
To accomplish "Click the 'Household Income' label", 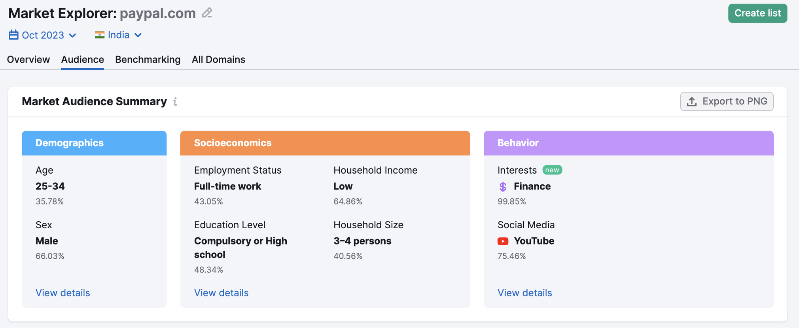I will point(375,170).
